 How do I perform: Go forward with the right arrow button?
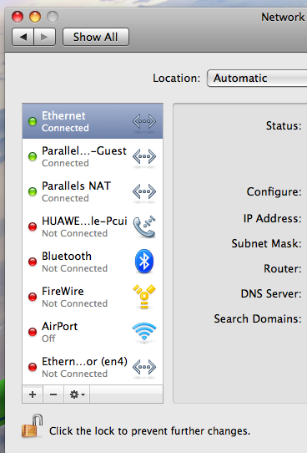point(45,37)
